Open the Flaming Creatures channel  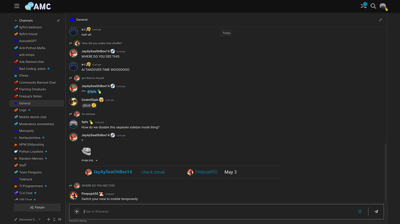(37, 90)
